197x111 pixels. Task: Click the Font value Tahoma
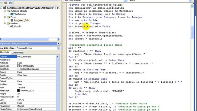pyautogui.click(x=21, y=88)
